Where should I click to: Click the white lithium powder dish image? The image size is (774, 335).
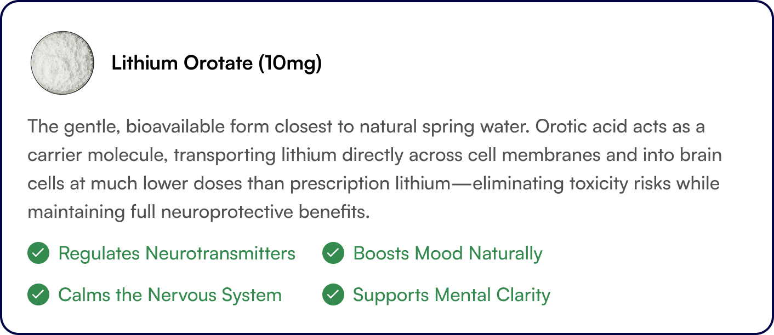point(62,63)
